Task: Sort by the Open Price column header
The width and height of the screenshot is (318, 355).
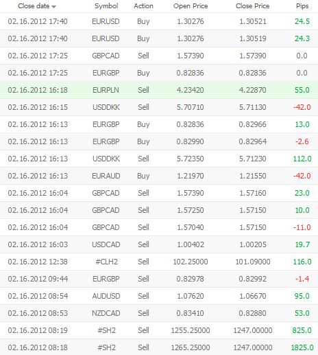Action: coord(191,6)
